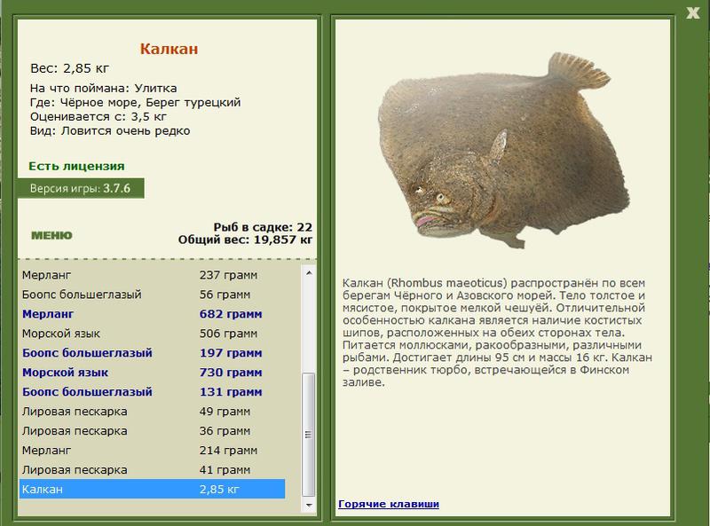Select Морской язык 506 грамм row
The height and width of the screenshot is (526, 710).
151,334
